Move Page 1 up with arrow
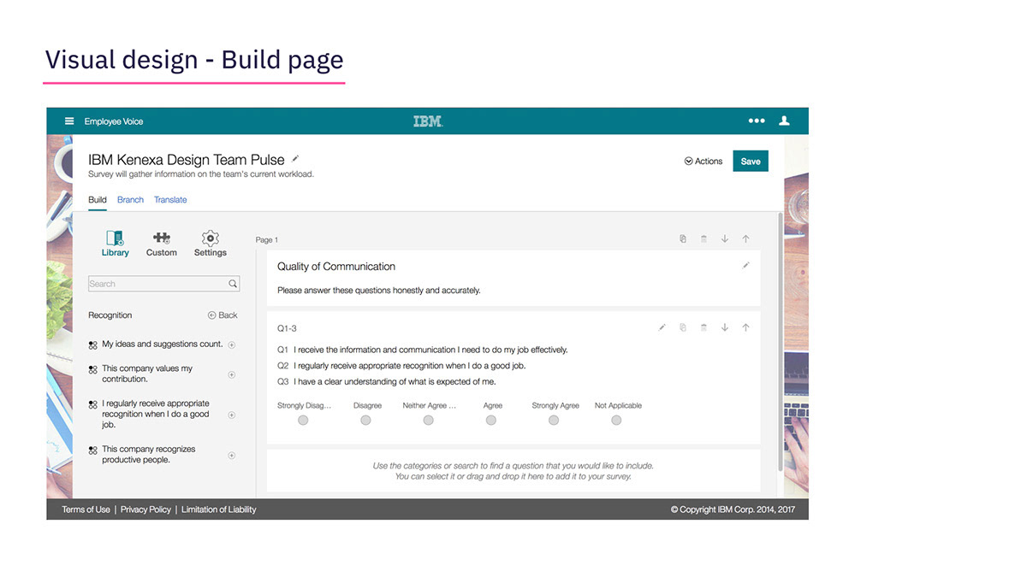The height and width of the screenshot is (577, 1027). tap(745, 239)
